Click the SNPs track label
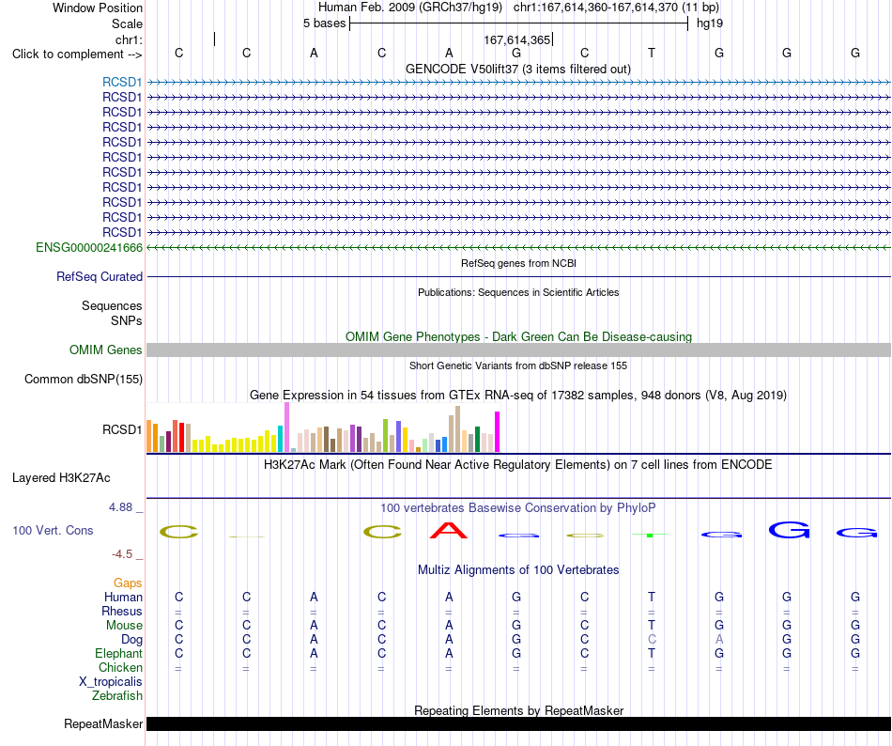The height and width of the screenshot is (746, 892). 127,320
